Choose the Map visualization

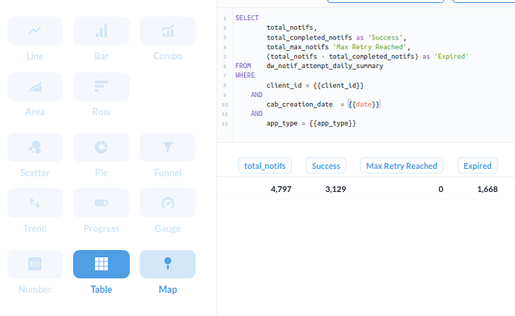167,264
